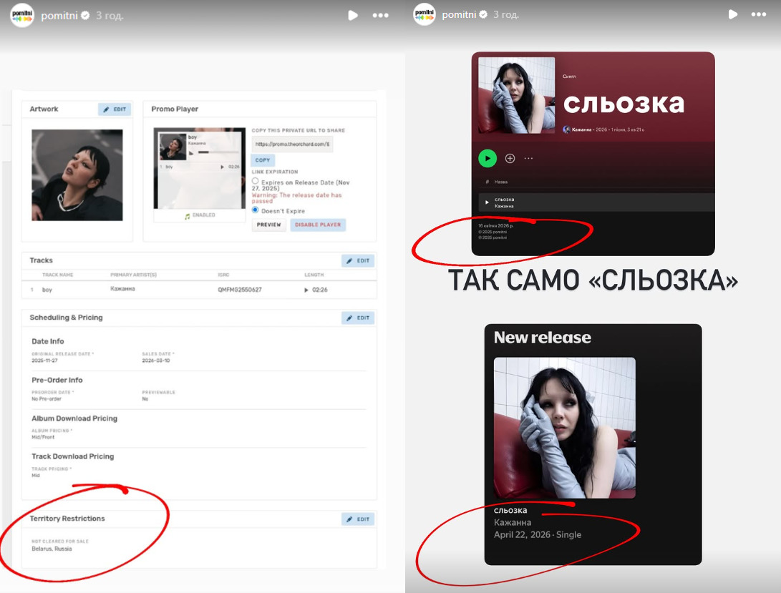Viewport: 781px width, 593px height.
Task: Click Кажанна artist name under сльозка title
Action: pos(581,129)
